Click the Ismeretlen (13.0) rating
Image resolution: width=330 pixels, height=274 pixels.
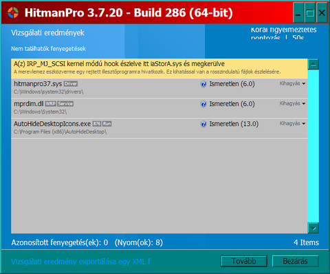click(x=234, y=124)
